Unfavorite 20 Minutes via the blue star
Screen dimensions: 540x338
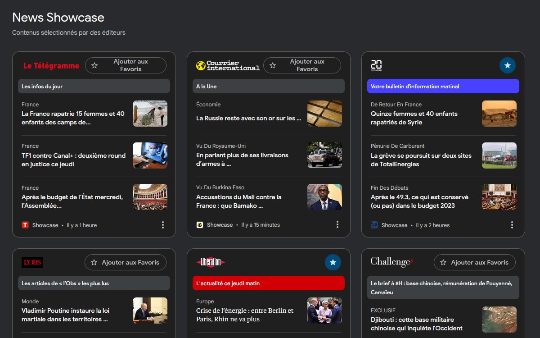click(x=508, y=65)
